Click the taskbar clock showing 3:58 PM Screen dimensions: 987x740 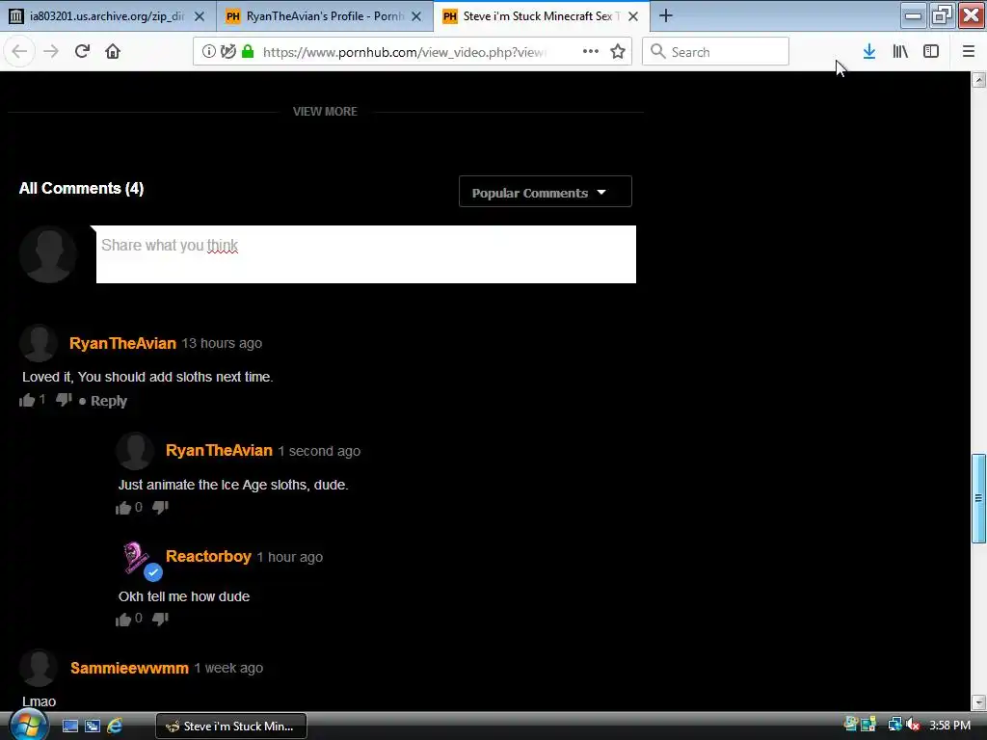949,726
